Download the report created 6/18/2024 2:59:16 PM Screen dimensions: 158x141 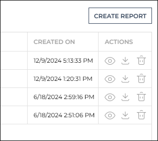pyautogui.click(x=125, y=97)
